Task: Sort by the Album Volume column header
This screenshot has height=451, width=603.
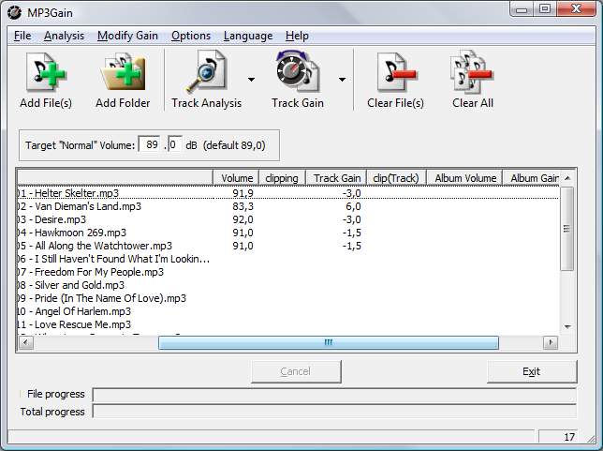Action: [x=465, y=178]
